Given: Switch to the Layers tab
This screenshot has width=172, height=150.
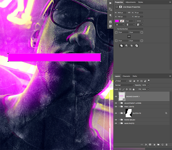Looking at the screenshot, I should click(x=117, y=76).
